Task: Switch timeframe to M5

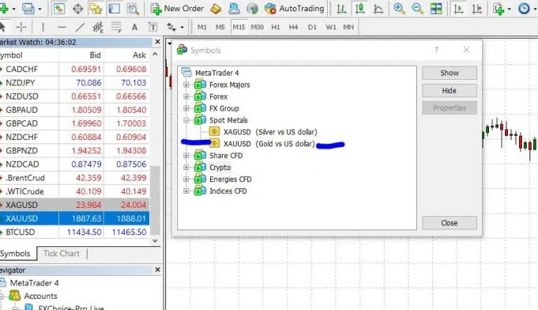Action: (220, 27)
